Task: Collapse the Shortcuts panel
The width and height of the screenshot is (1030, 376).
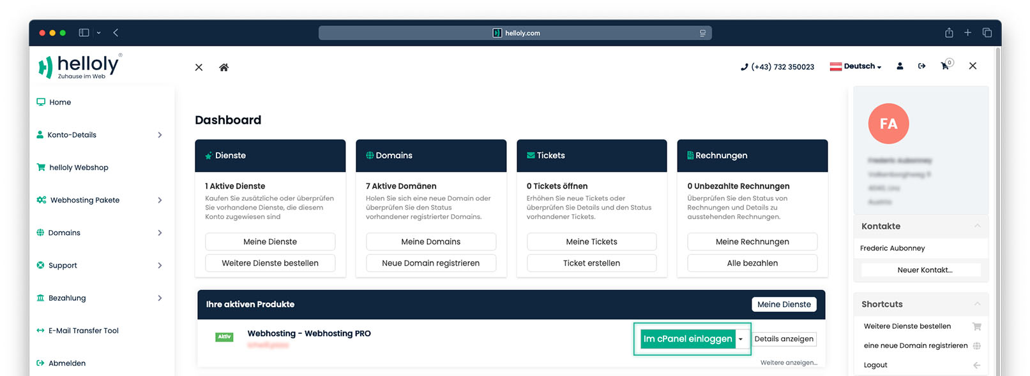Action: [976, 304]
